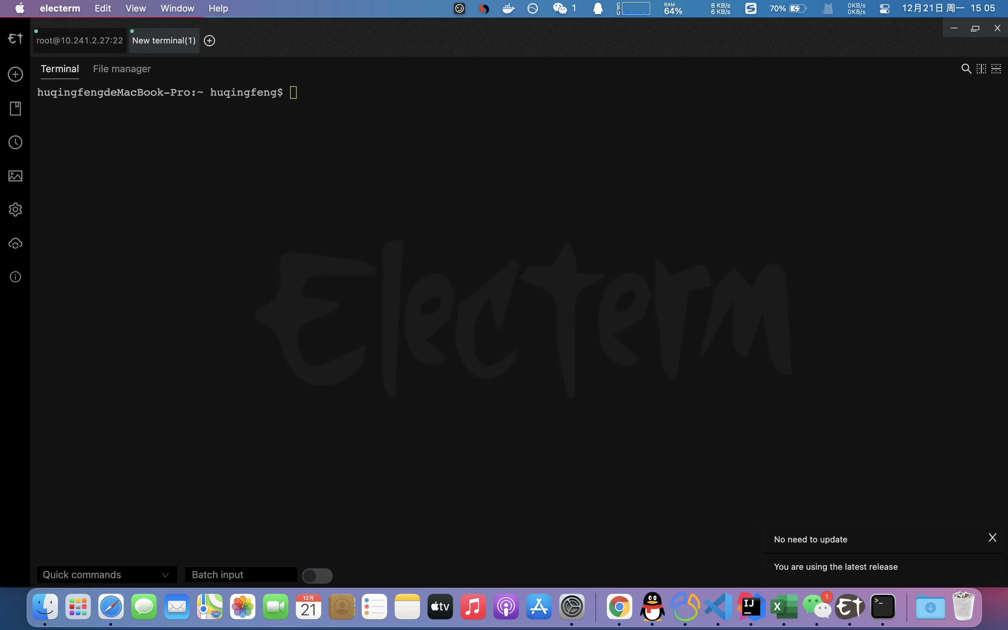
Task: Click the new session plus icon in sidebar
Action: point(15,75)
